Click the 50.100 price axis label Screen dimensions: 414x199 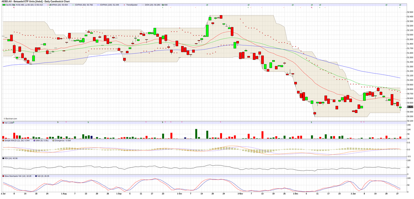click(410, 121)
